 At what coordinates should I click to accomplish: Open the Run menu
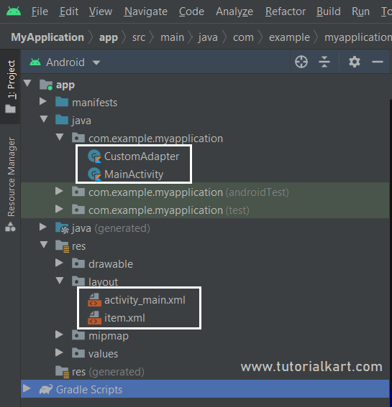point(360,11)
